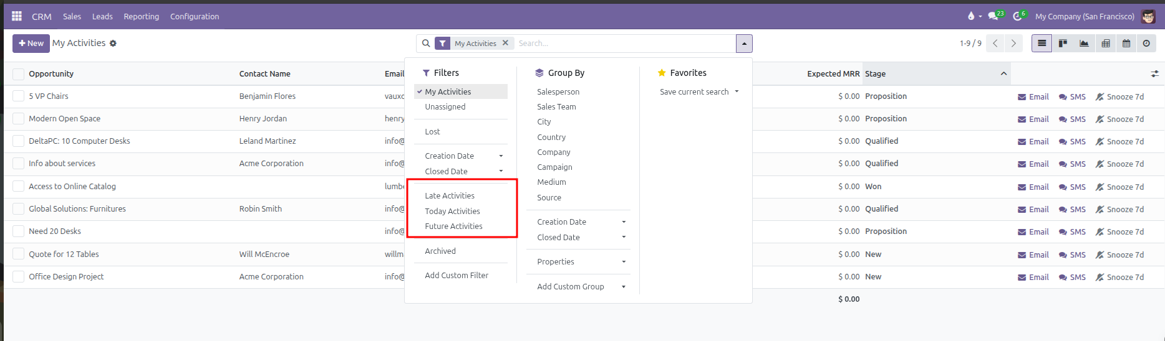Uncheck the My Activities filter
The width and height of the screenshot is (1165, 341).
(x=461, y=91)
